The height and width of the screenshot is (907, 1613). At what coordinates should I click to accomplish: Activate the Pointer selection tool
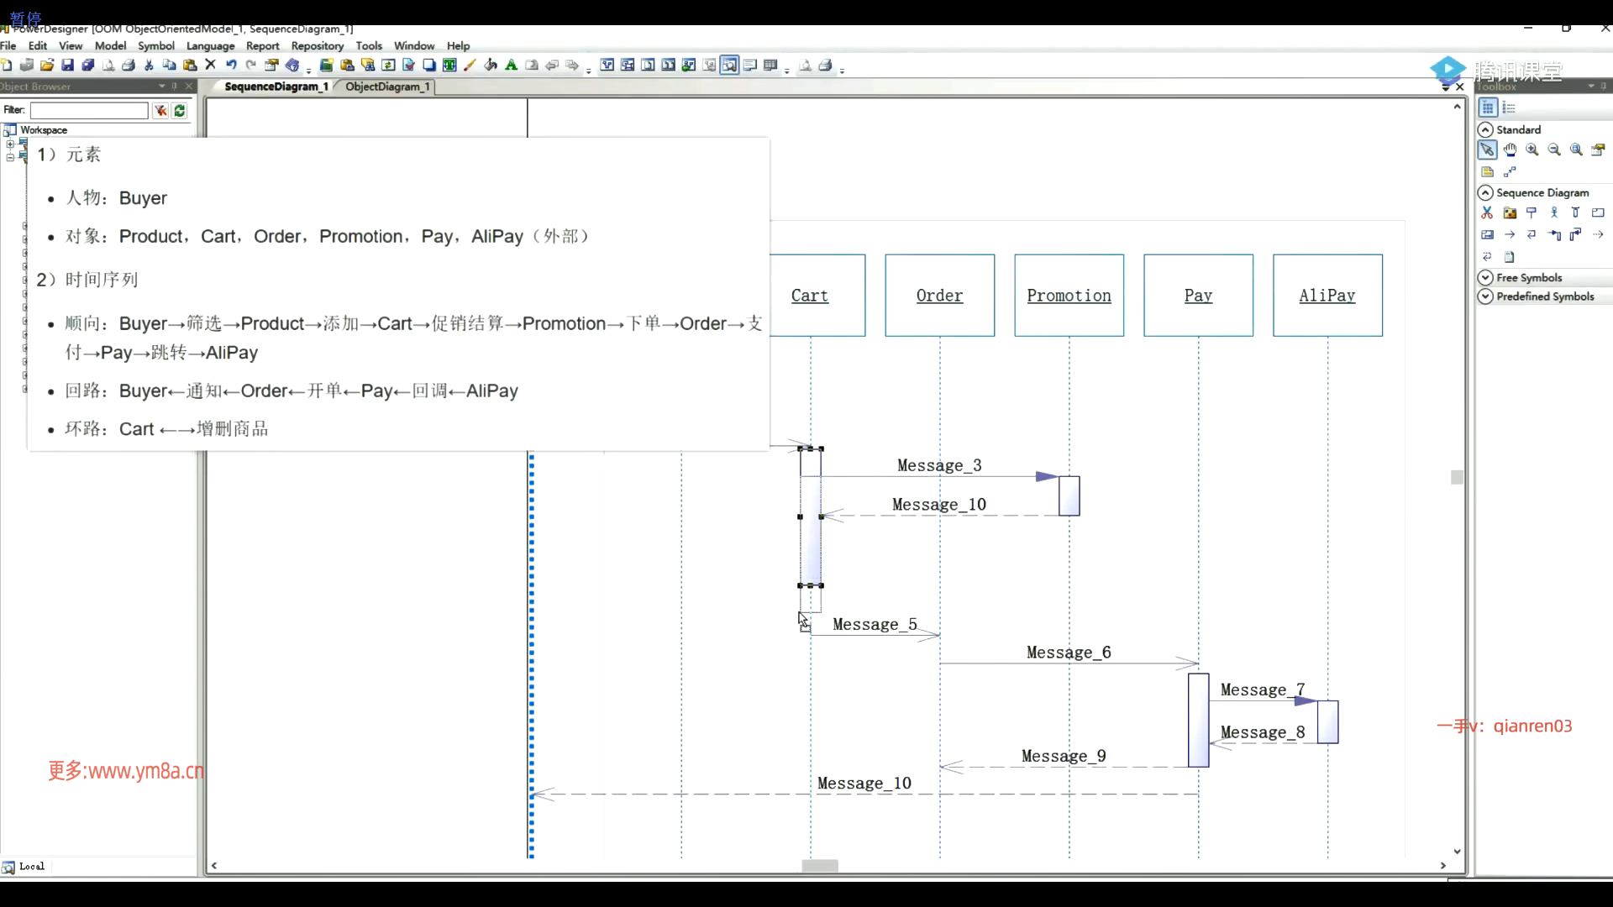(1487, 150)
